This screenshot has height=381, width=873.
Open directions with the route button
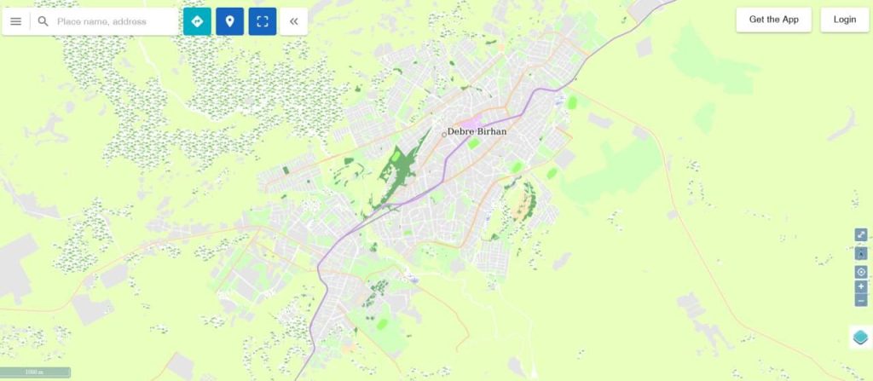(x=197, y=21)
